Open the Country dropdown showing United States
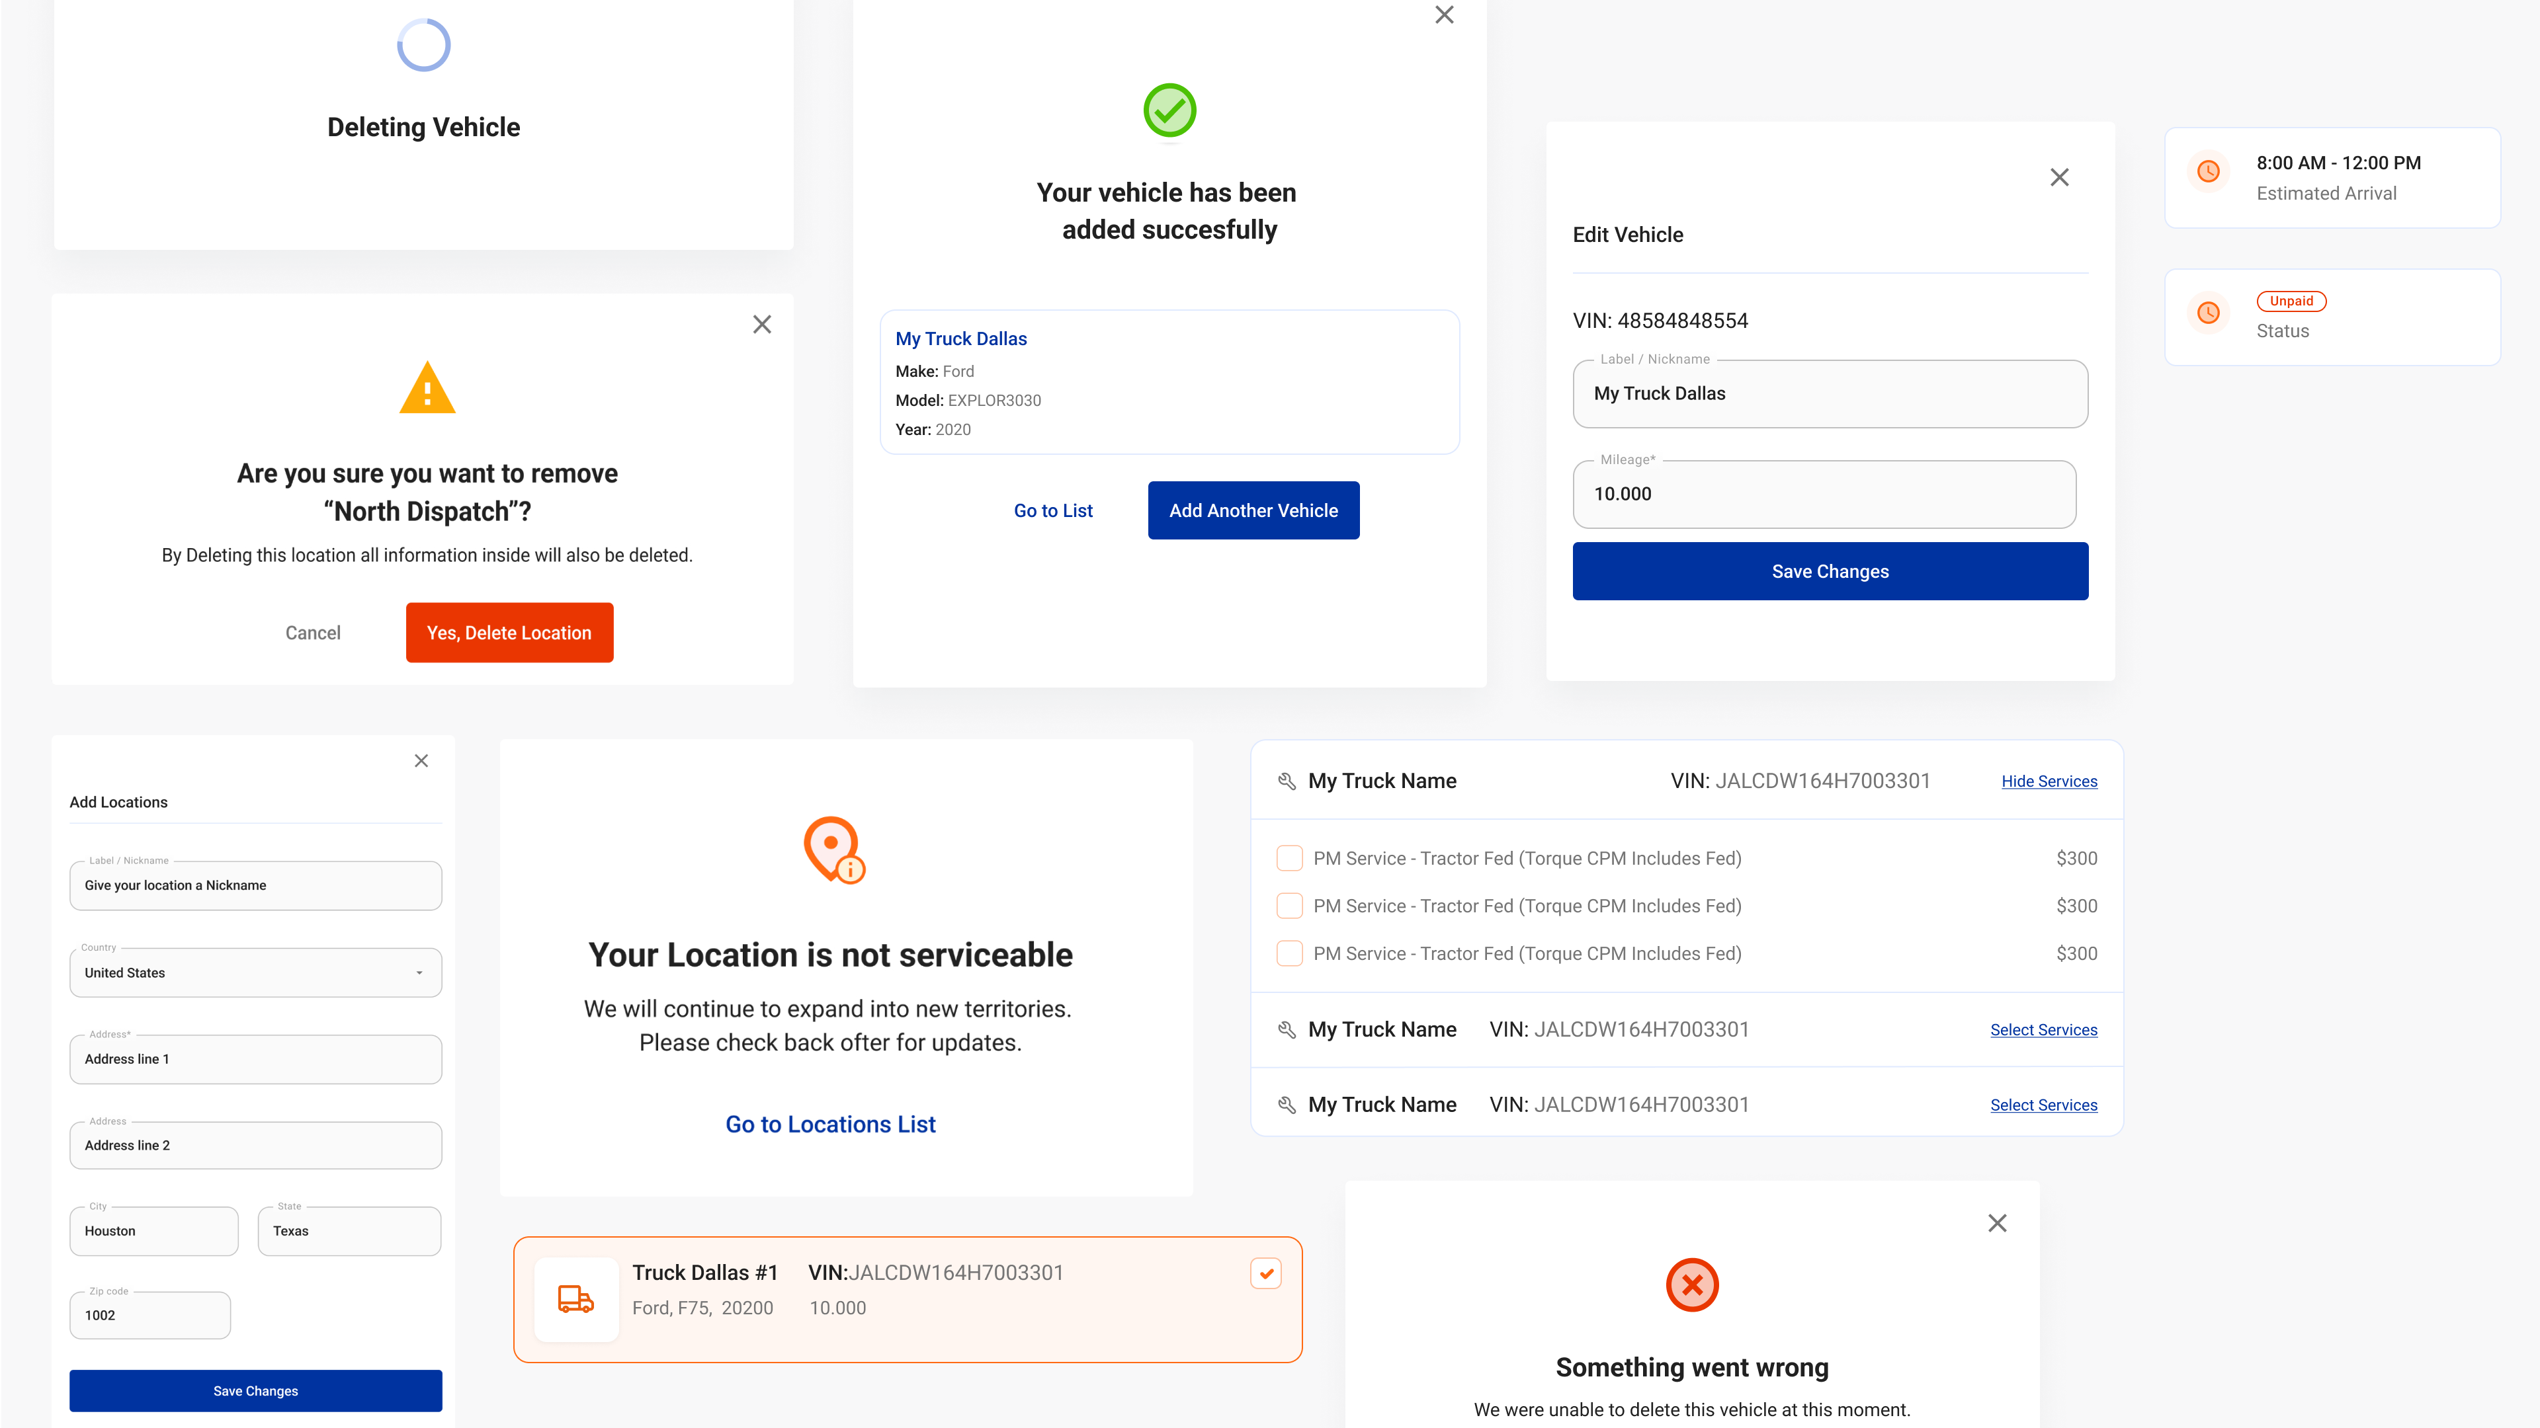The height and width of the screenshot is (1428, 2540). point(255,972)
